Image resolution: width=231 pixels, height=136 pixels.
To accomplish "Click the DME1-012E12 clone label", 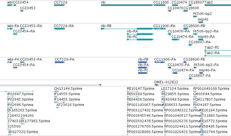I will (x=166, y=82).
